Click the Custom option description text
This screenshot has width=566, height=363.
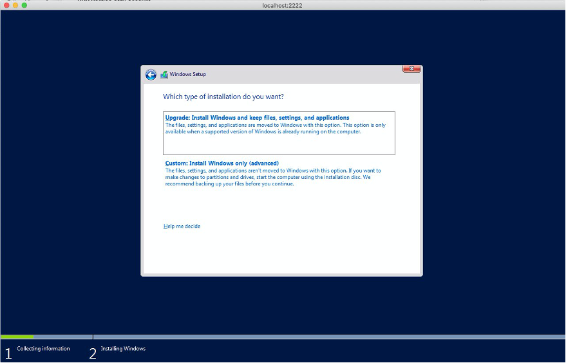coord(273,177)
